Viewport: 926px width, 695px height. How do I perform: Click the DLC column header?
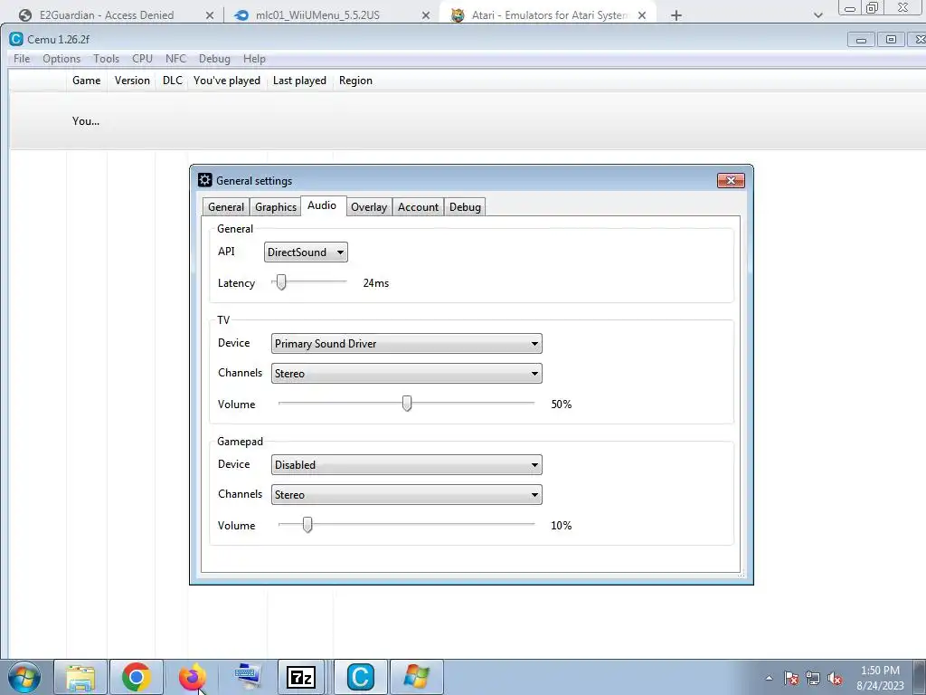pos(173,81)
